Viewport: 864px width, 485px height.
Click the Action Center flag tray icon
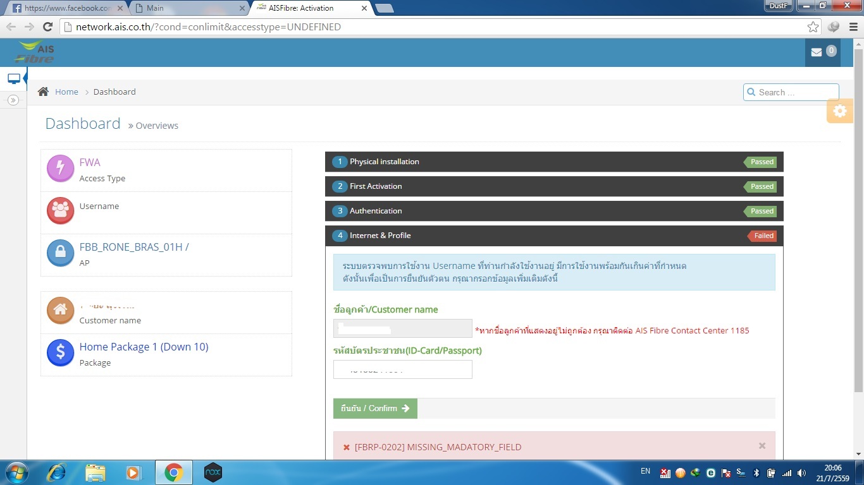[726, 473]
